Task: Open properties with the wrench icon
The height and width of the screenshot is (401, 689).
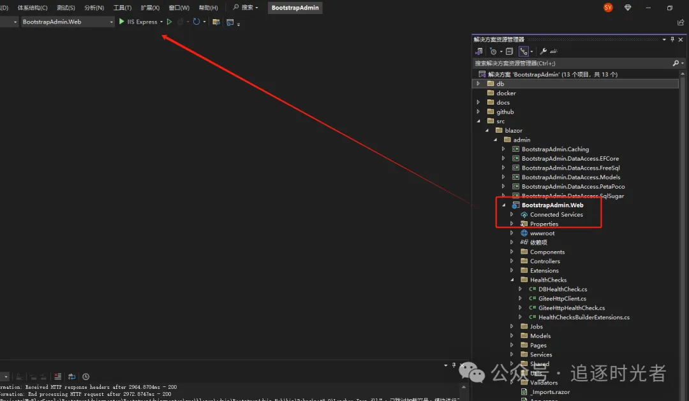Action: click(x=543, y=52)
